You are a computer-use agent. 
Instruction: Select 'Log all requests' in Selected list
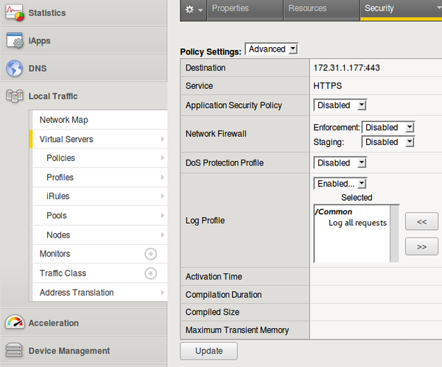[x=357, y=223]
